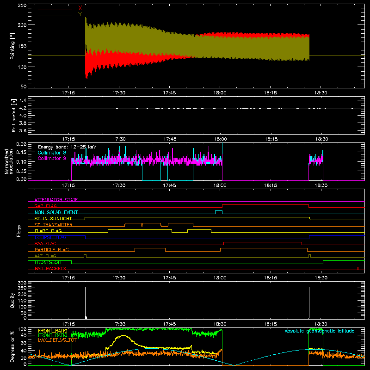Click the 4.2 tick on Roll period axis
The image size is (370, 370).
23,108
